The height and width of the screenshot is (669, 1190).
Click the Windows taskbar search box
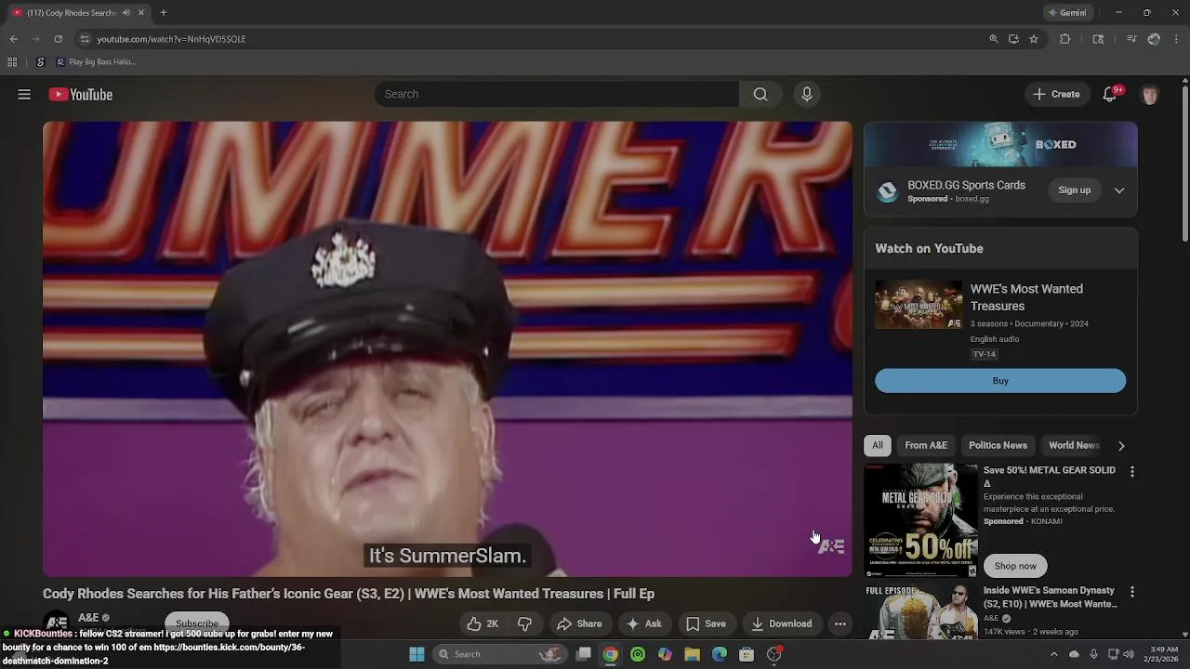[x=499, y=654]
